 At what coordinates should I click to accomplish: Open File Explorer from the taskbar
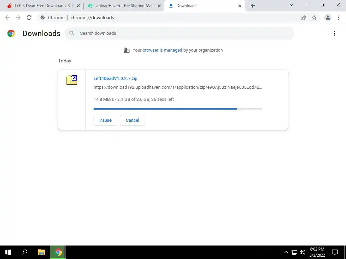click(x=41, y=252)
